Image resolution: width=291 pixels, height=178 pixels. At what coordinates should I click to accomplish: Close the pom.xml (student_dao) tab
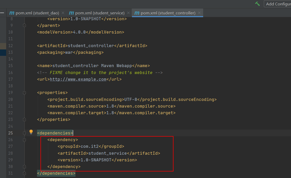(63, 13)
